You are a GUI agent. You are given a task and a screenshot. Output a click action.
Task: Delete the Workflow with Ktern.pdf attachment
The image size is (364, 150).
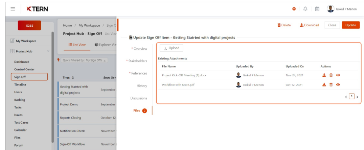click(331, 85)
